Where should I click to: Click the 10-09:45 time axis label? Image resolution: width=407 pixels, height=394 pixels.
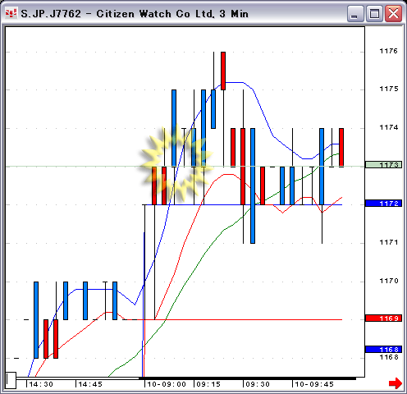pos(314,384)
